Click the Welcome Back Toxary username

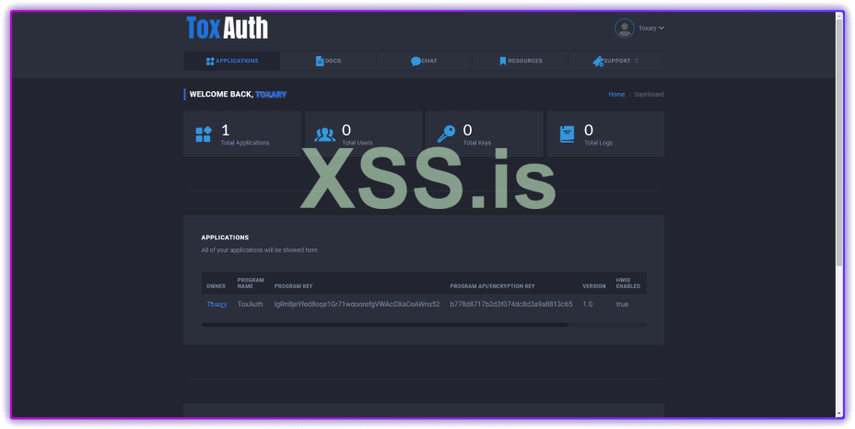(x=271, y=94)
